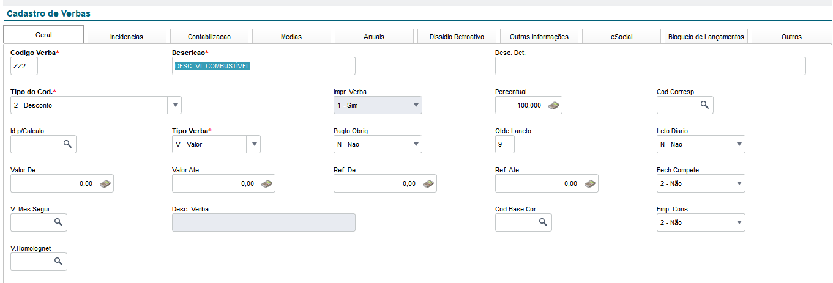Screen dimensions: 833x283
Task: Expand the Tipo Verba dropdown
Action: click(253, 144)
